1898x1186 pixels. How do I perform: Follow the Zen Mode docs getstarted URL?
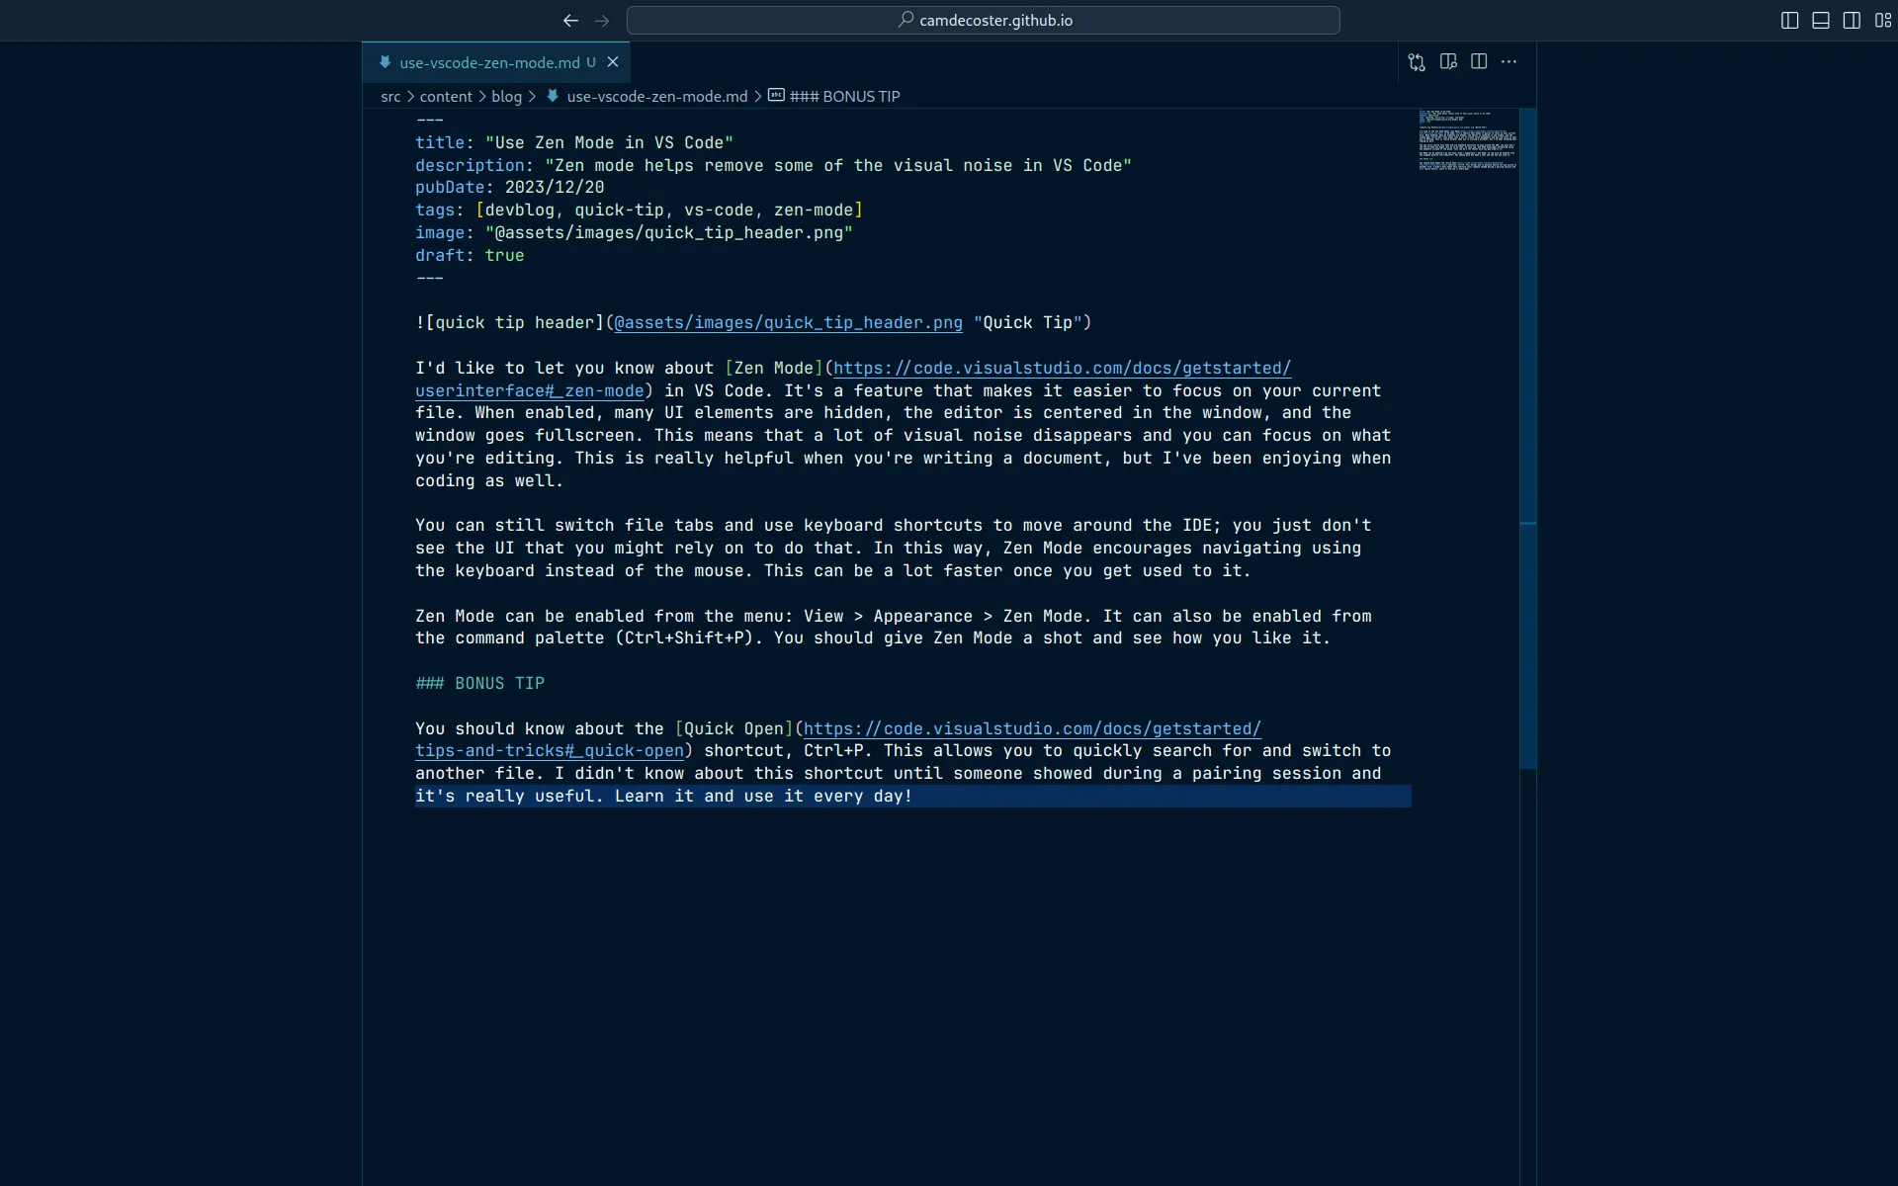1062,369
